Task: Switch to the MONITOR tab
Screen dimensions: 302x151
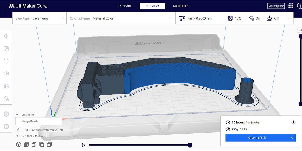Action: tap(180, 6)
